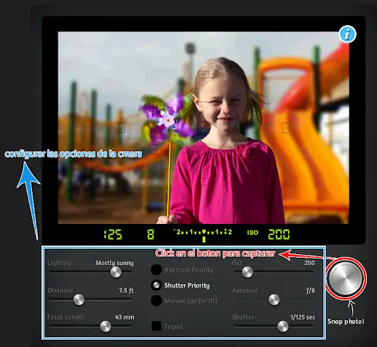Enable the Tripod checkbox
The height and width of the screenshot is (347, 377).
click(x=156, y=326)
